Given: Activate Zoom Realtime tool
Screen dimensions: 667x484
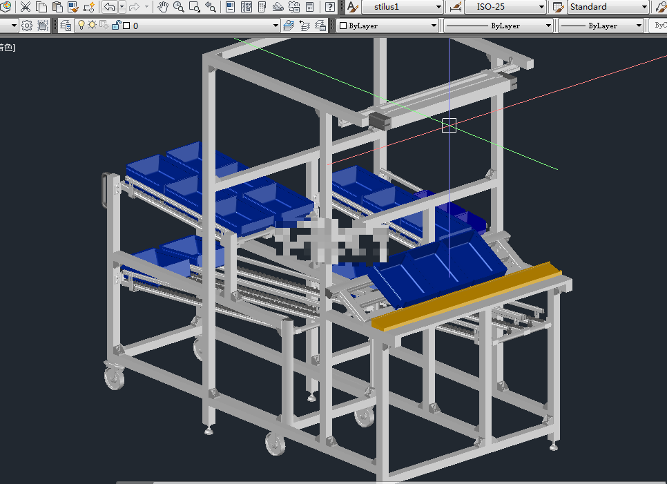Looking at the screenshot, I should point(179,7).
